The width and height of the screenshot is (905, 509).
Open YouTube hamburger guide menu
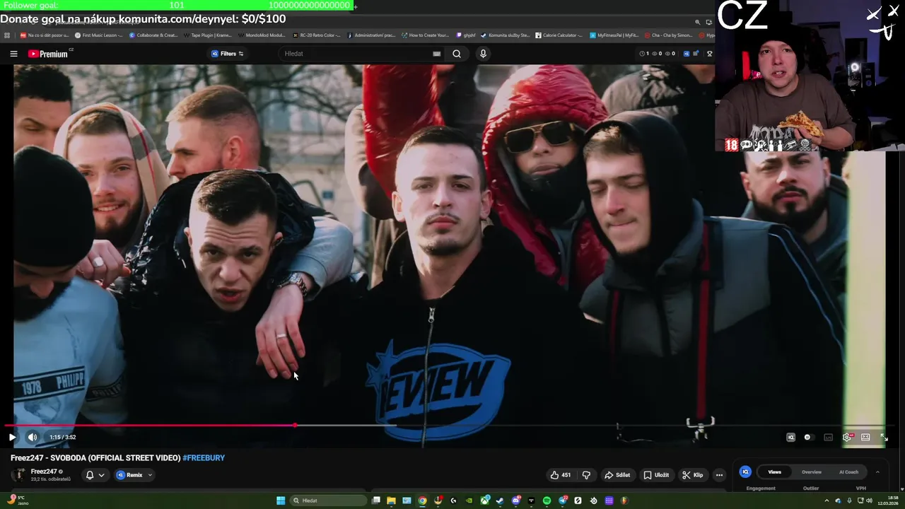tap(13, 54)
